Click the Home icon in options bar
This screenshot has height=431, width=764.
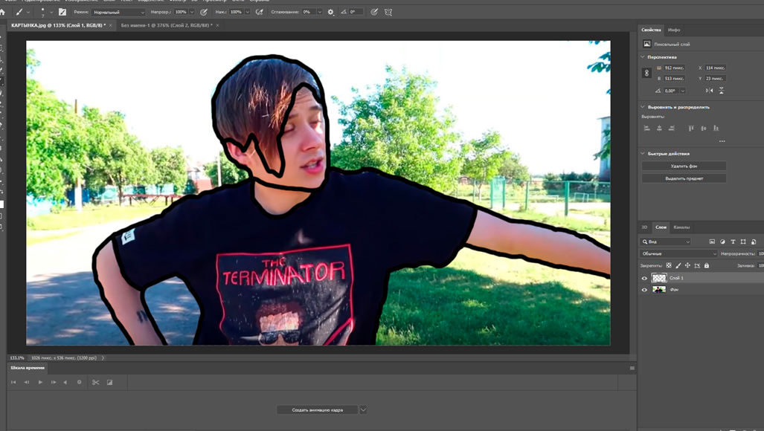tap(3, 12)
